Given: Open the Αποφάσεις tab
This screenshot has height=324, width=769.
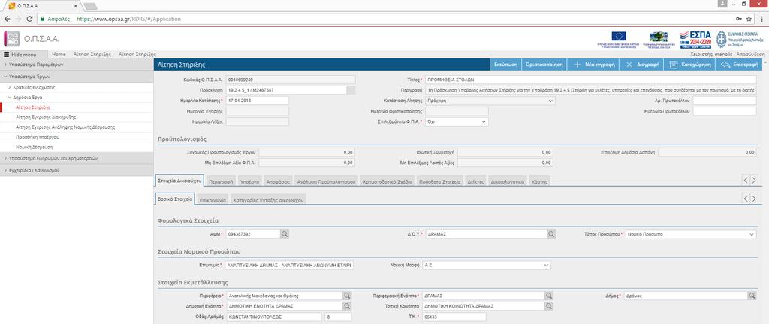Looking at the screenshot, I should [x=279, y=181].
